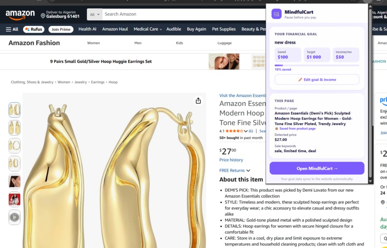Select the Luggage fashion tab
The image size is (387, 248).
tap(224, 43)
